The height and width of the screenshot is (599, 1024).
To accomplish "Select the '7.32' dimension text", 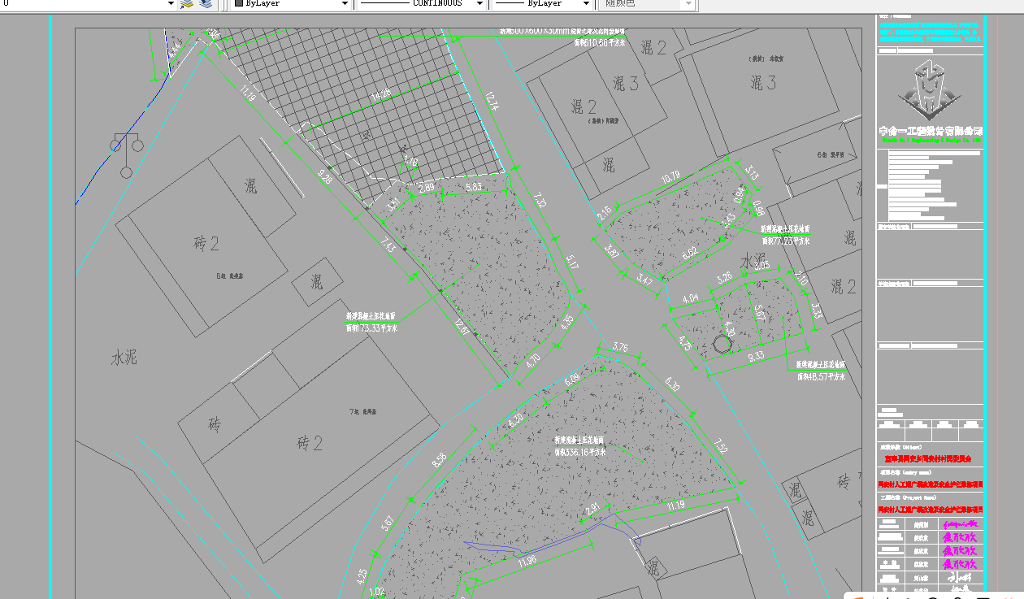I will tap(540, 199).
